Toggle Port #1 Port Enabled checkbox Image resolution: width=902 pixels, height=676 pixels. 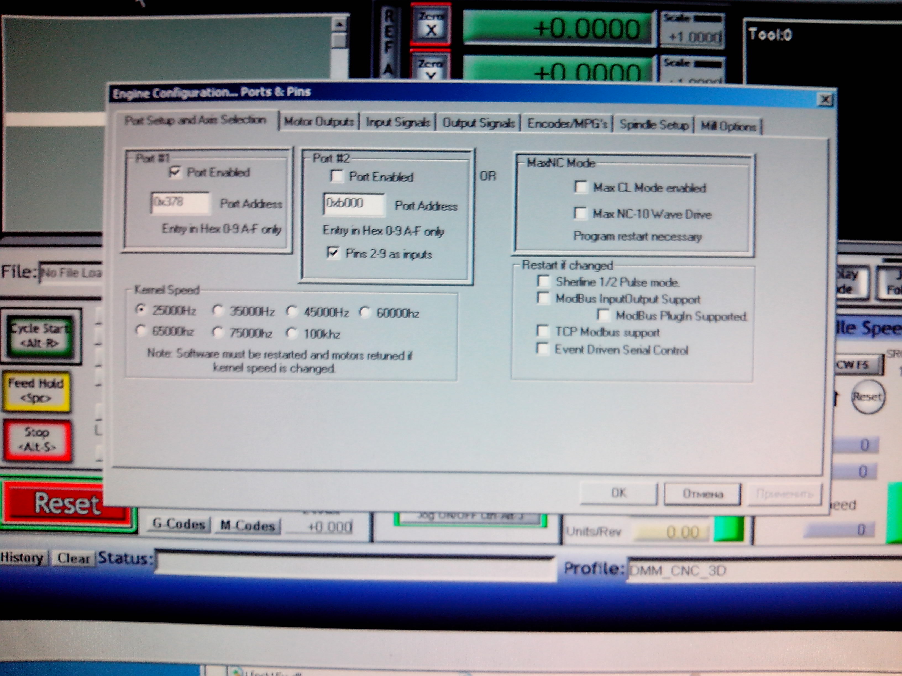click(x=175, y=172)
